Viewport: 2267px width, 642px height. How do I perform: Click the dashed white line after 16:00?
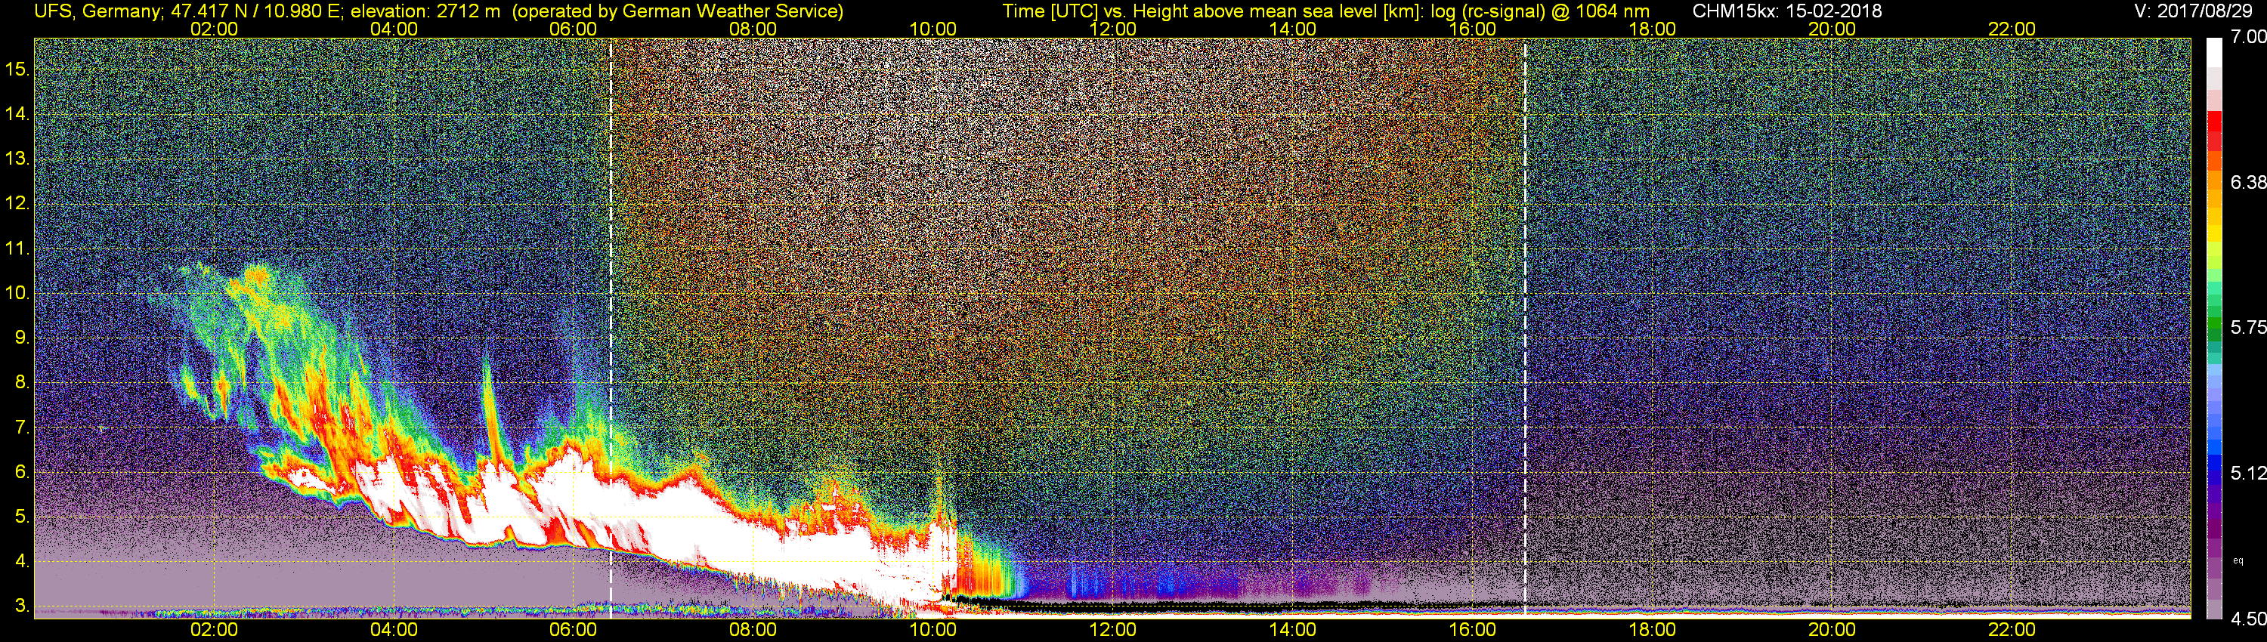[1525, 328]
